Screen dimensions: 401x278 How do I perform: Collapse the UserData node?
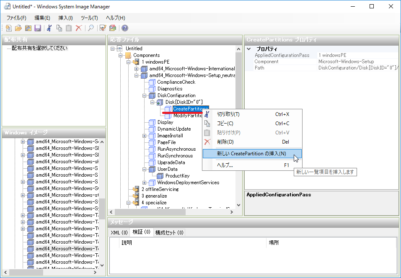click(145, 169)
